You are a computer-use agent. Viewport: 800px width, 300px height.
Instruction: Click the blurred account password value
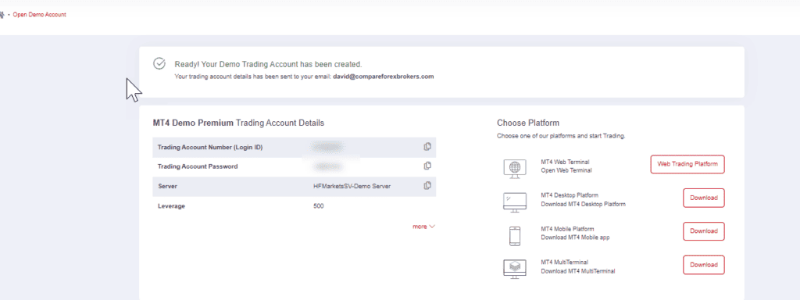click(329, 166)
